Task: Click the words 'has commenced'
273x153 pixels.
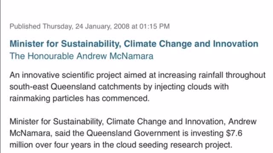Action: (x=118, y=98)
